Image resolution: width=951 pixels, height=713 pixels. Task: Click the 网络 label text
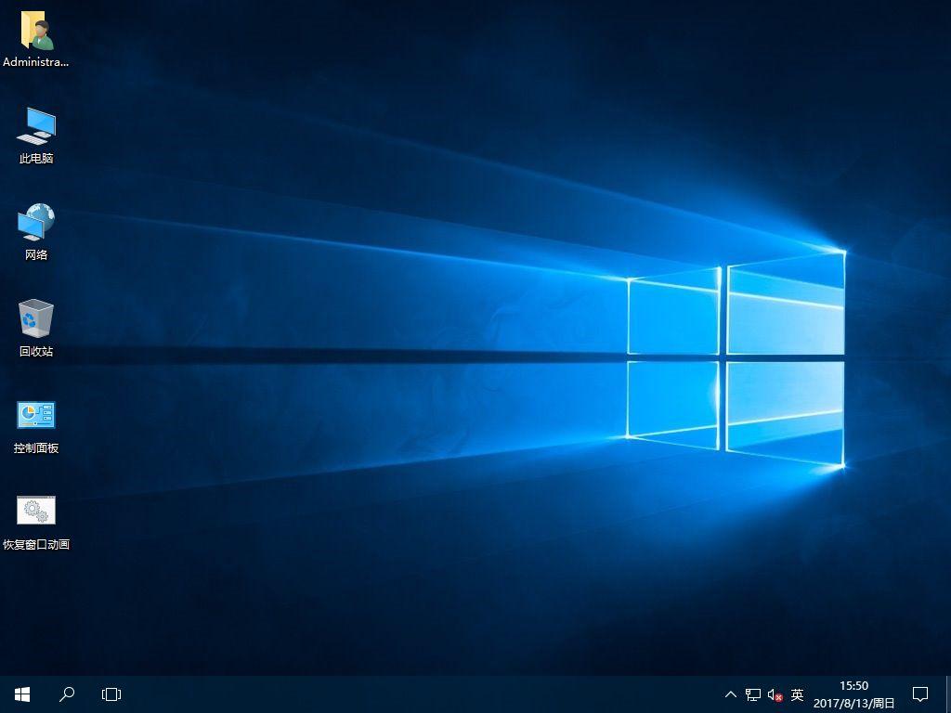(x=36, y=254)
